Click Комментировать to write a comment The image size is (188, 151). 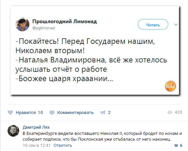point(75,113)
